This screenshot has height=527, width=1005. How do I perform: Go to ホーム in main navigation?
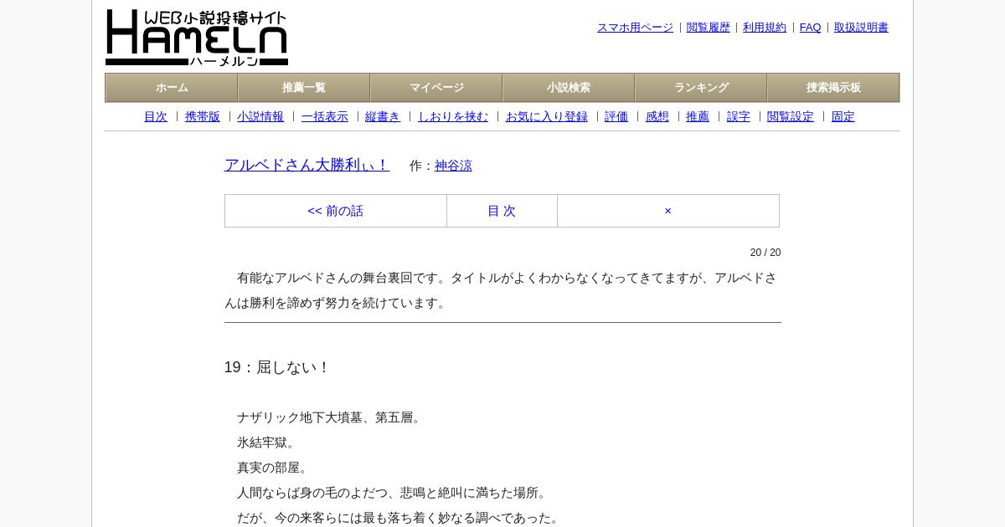point(172,88)
